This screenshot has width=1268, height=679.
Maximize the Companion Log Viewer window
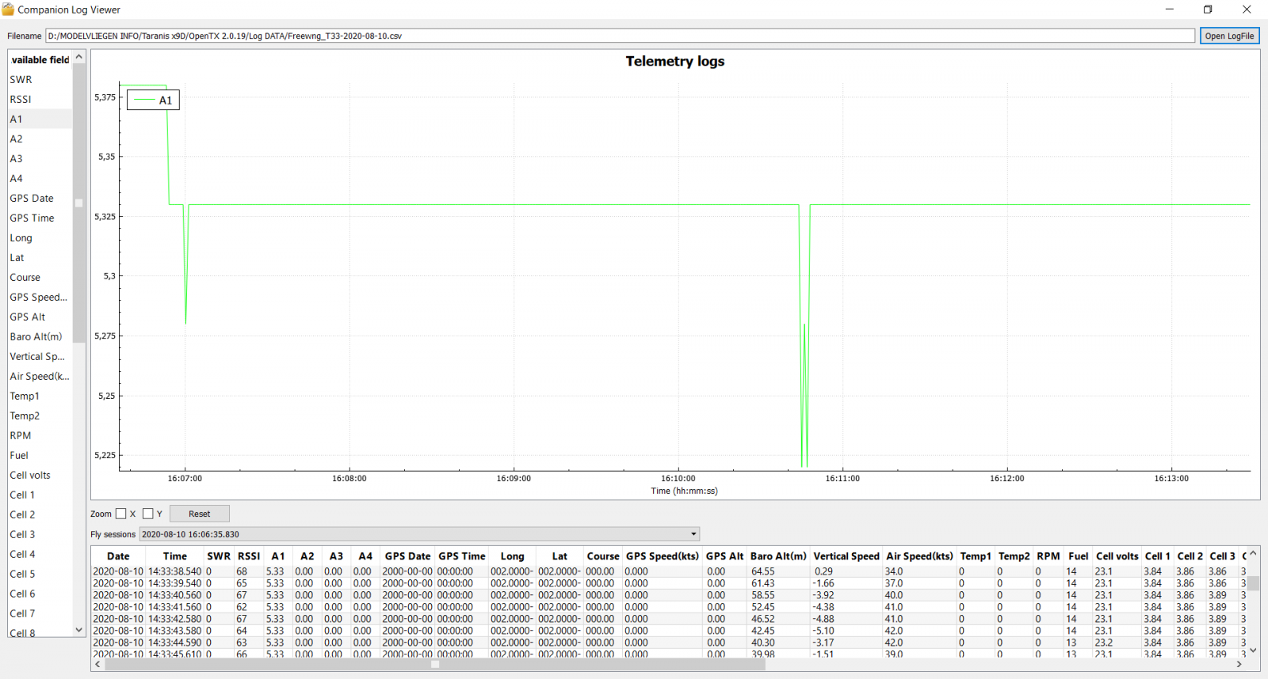tap(1208, 9)
